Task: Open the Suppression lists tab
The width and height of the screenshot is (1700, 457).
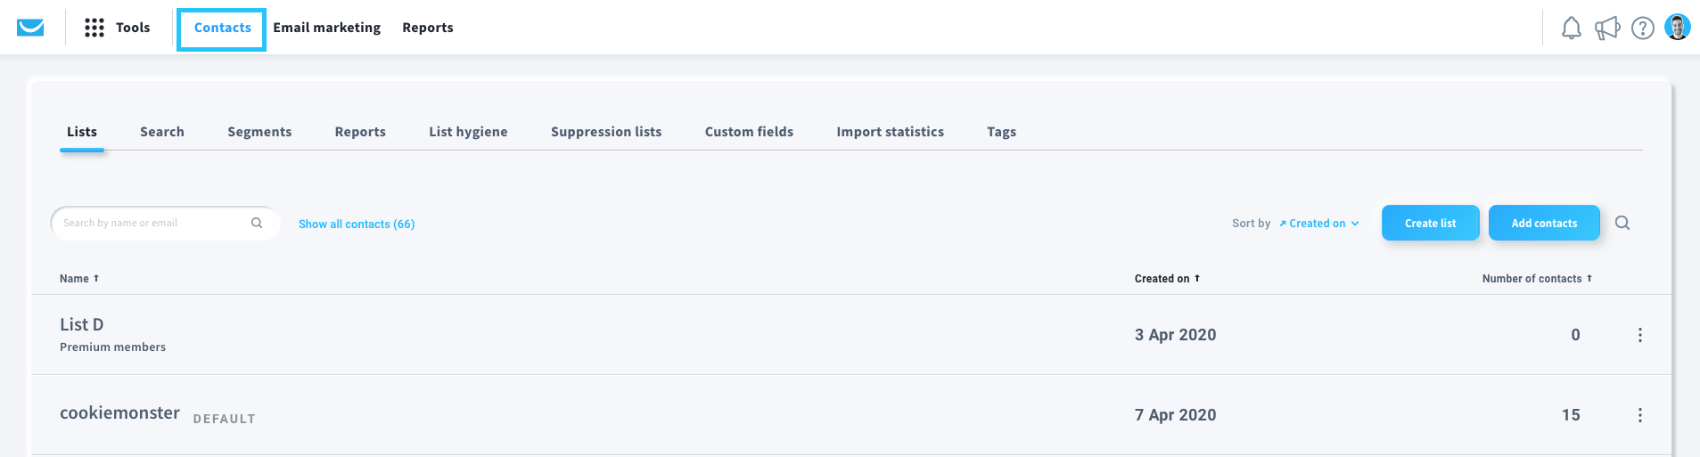Action: pyautogui.click(x=606, y=132)
